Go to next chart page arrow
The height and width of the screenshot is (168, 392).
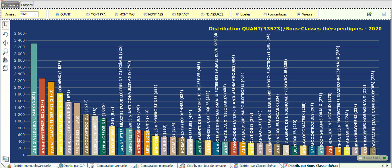pos(385,158)
